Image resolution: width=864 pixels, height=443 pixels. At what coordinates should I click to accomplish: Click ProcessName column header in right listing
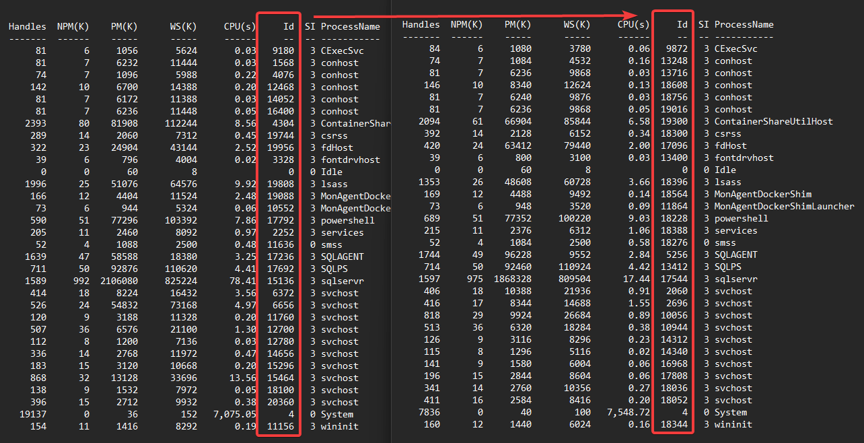point(744,24)
